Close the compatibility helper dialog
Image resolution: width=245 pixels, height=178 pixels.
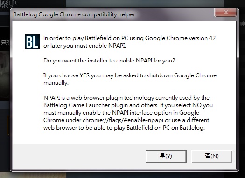(x=226, y=12)
